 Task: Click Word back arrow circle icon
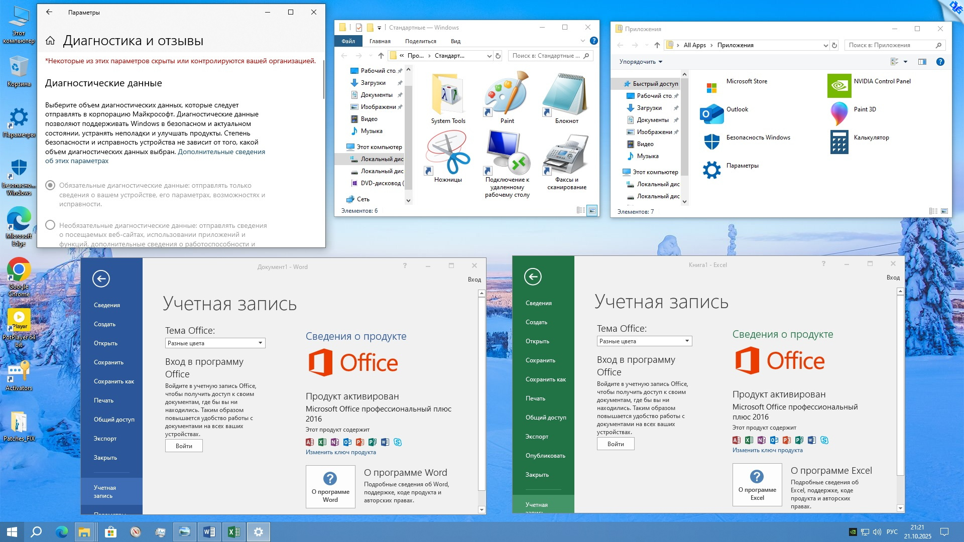point(101,279)
